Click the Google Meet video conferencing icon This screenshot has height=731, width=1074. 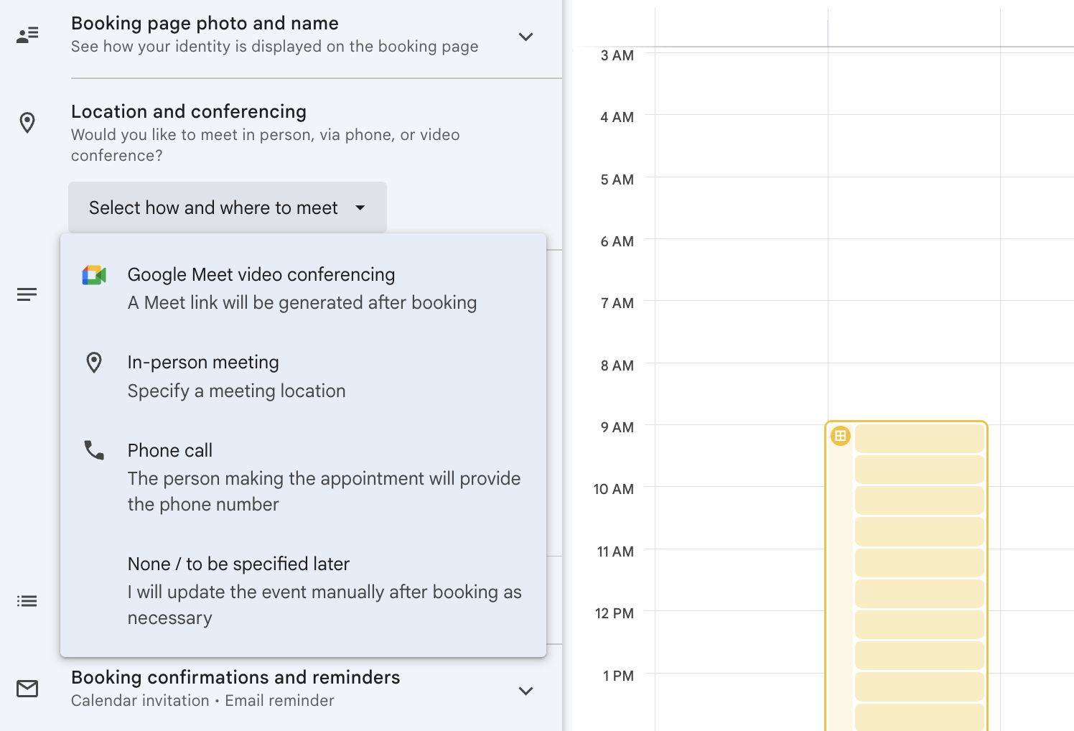click(x=93, y=274)
